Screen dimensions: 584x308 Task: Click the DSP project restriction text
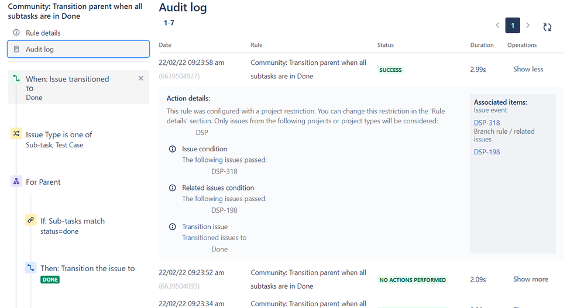pos(202,133)
